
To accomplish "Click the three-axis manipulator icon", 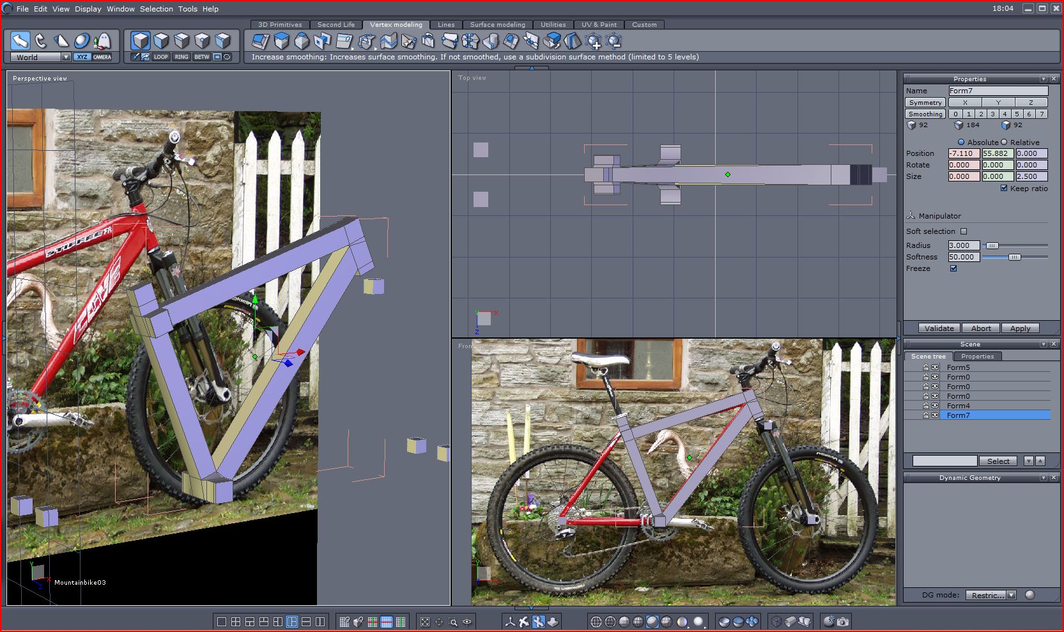I will [x=510, y=622].
